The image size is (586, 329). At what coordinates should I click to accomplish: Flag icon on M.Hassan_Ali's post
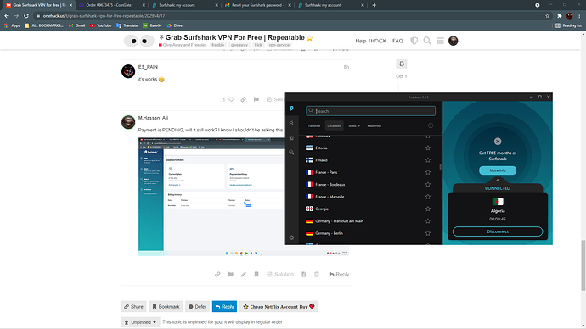click(231, 274)
